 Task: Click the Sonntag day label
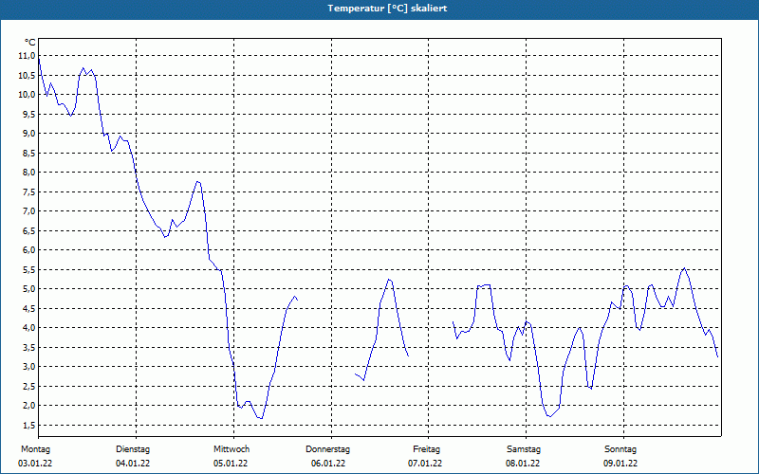[x=620, y=449]
